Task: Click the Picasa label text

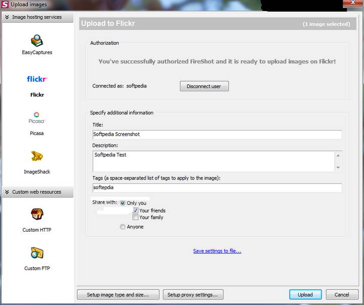Action: click(x=37, y=134)
